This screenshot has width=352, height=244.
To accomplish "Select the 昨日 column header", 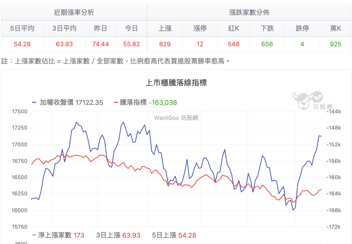I will pyautogui.click(x=100, y=28).
